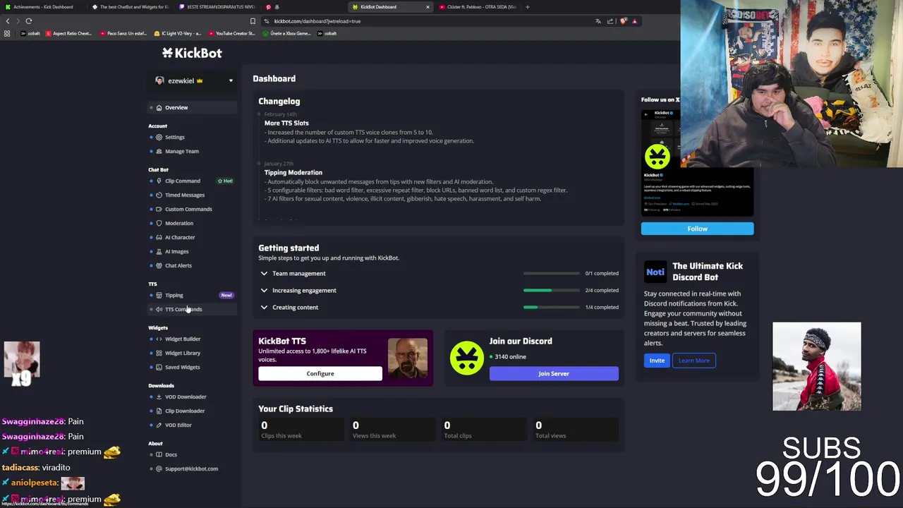Open Moderation in sidebar

pos(179,224)
